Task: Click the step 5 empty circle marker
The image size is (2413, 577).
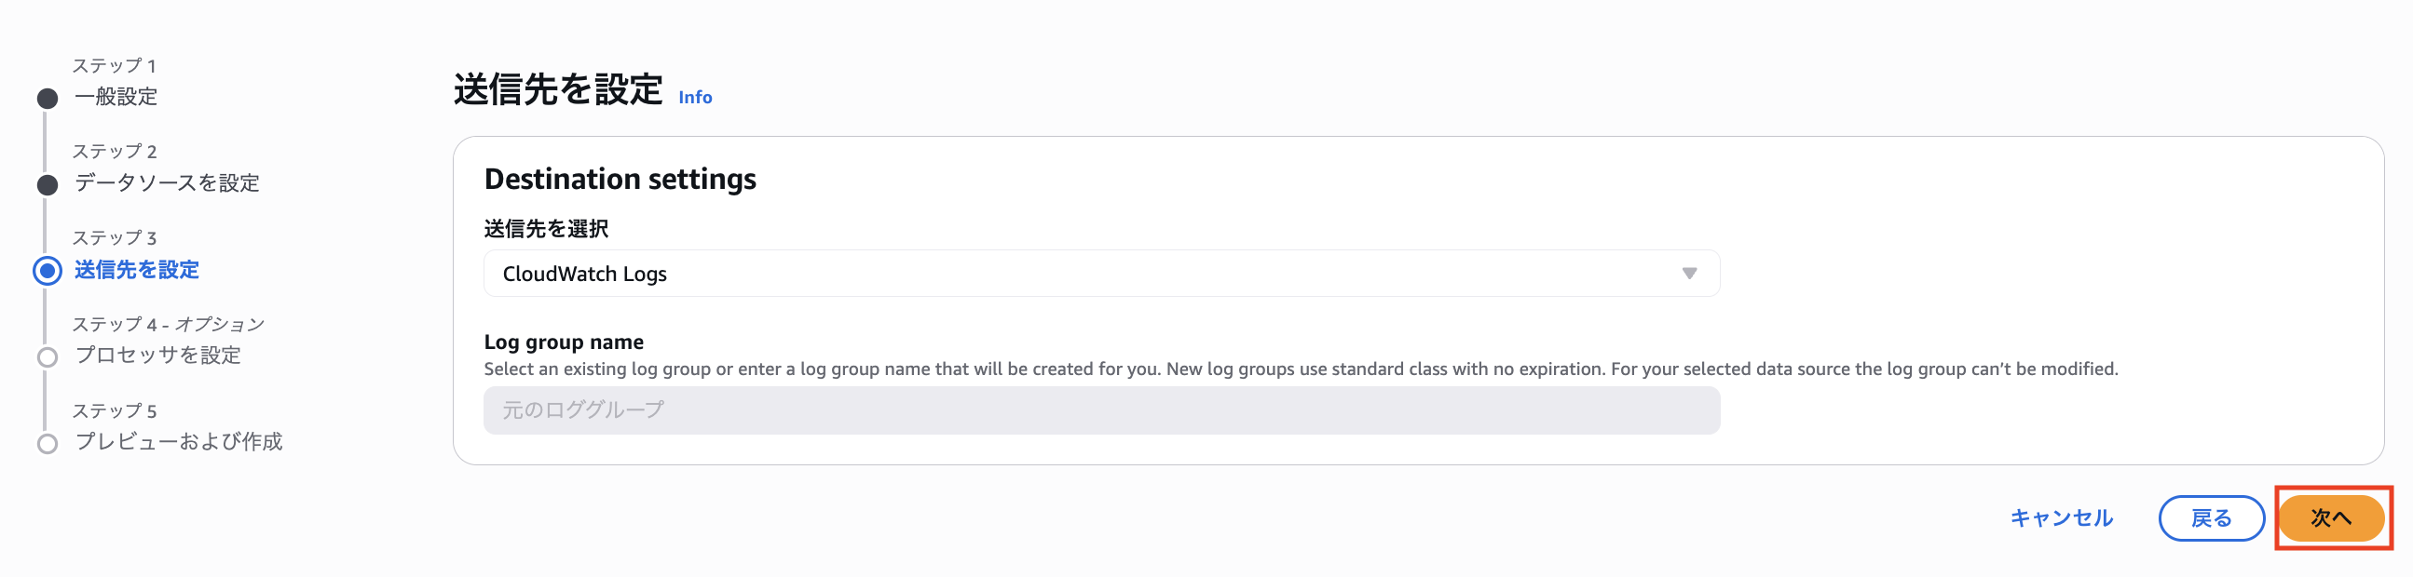Action: point(48,443)
